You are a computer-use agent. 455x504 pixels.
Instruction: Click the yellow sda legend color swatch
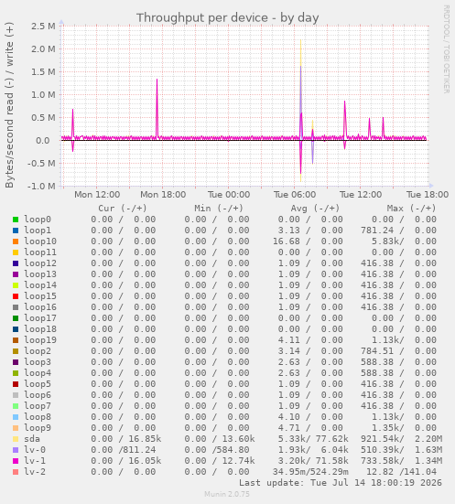16,439
